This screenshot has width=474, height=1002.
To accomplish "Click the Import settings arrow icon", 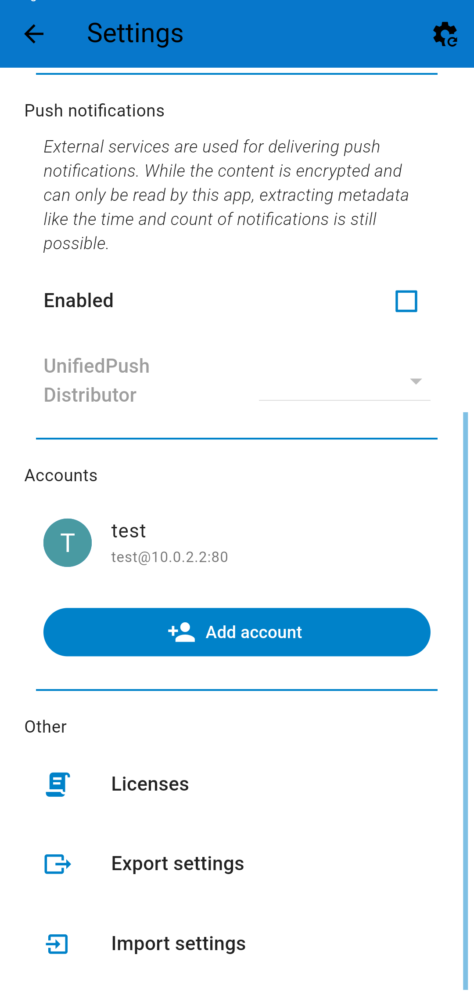I will click(x=57, y=944).
